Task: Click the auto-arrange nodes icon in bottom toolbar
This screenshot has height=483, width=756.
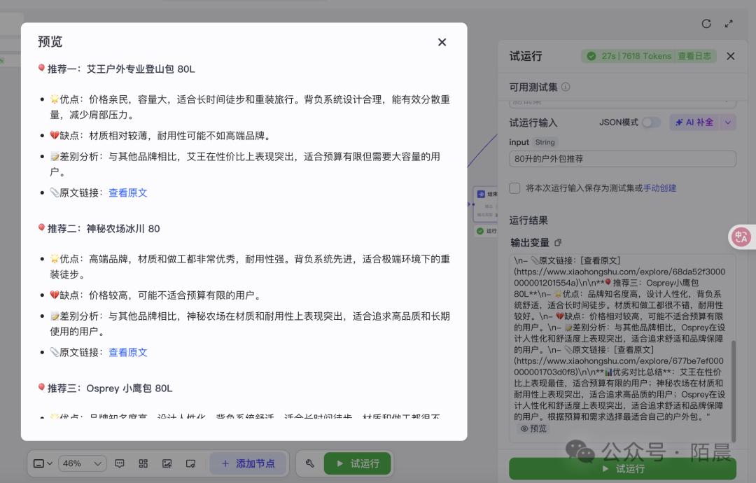Action: 143,463
